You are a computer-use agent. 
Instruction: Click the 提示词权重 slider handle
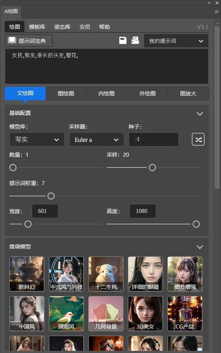pos(51,196)
